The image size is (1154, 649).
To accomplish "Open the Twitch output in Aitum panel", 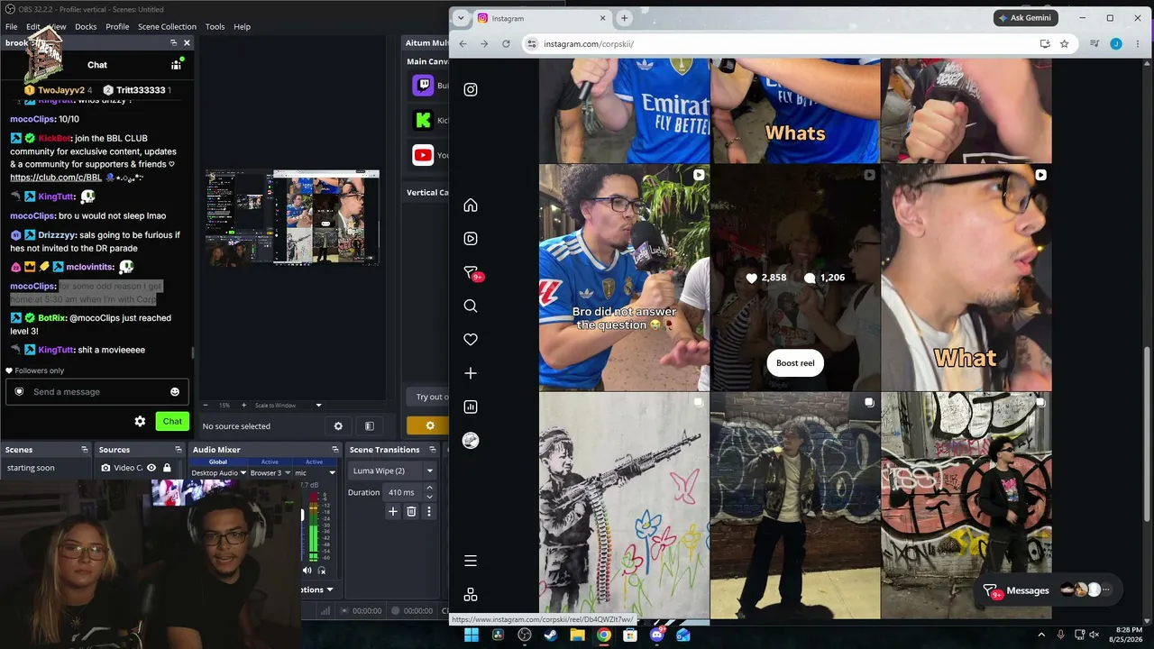I will (x=424, y=86).
